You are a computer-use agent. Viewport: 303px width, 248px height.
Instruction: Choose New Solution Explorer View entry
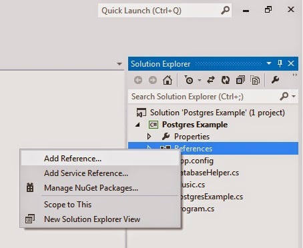100,219
